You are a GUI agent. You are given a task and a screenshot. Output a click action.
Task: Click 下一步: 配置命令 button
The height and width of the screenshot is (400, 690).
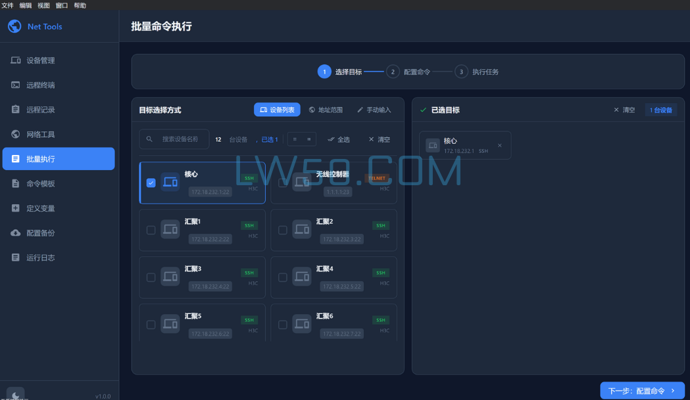coord(641,390)
